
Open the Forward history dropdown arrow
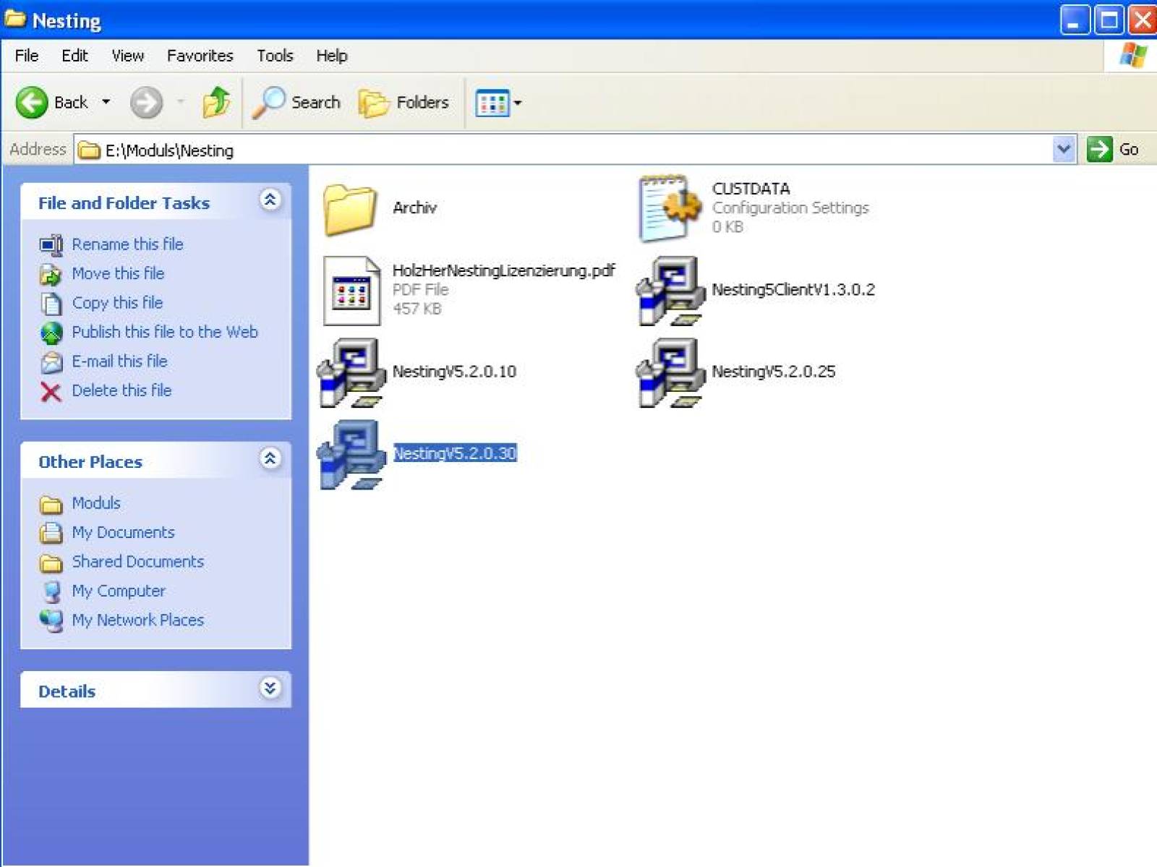tap(181, 102)
